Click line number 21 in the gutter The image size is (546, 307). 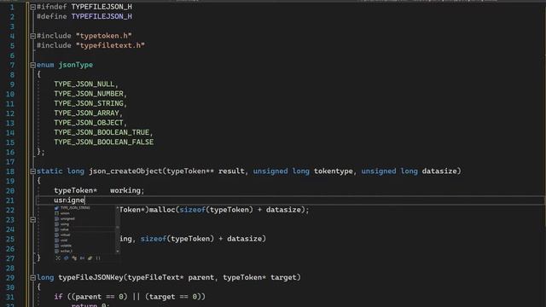(9, 200)
